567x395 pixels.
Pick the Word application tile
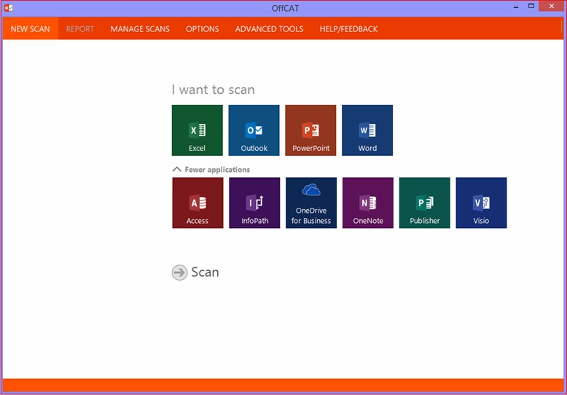click(367, 130)
